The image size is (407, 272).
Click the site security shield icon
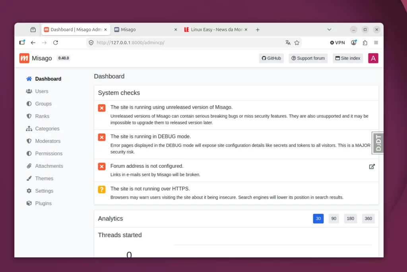(91, 42)
